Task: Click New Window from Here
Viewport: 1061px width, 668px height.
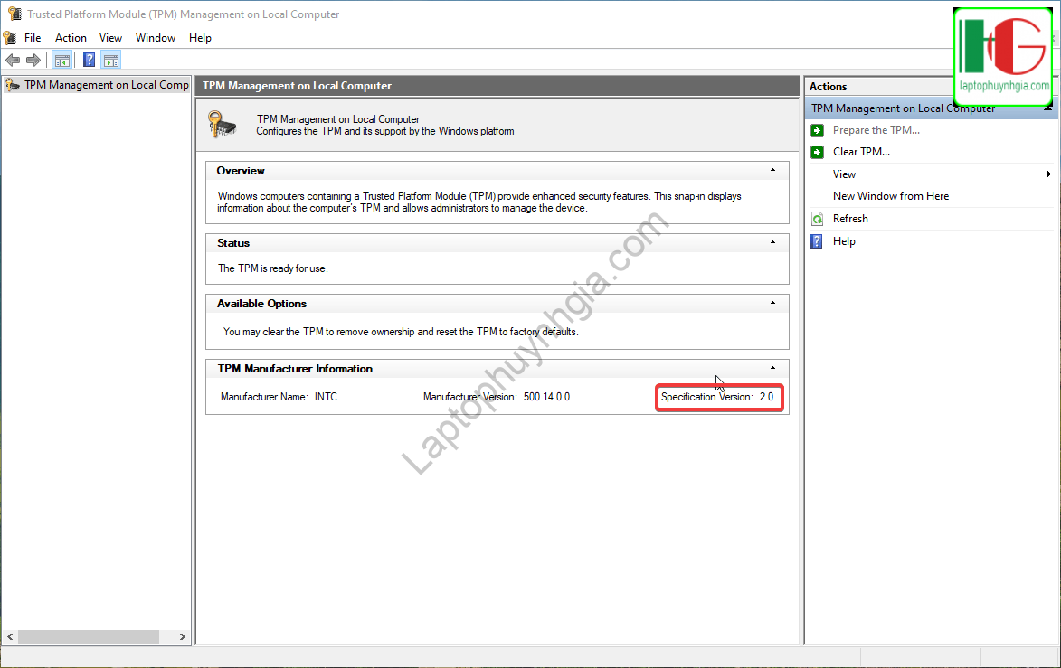Action: pos(890,196)
